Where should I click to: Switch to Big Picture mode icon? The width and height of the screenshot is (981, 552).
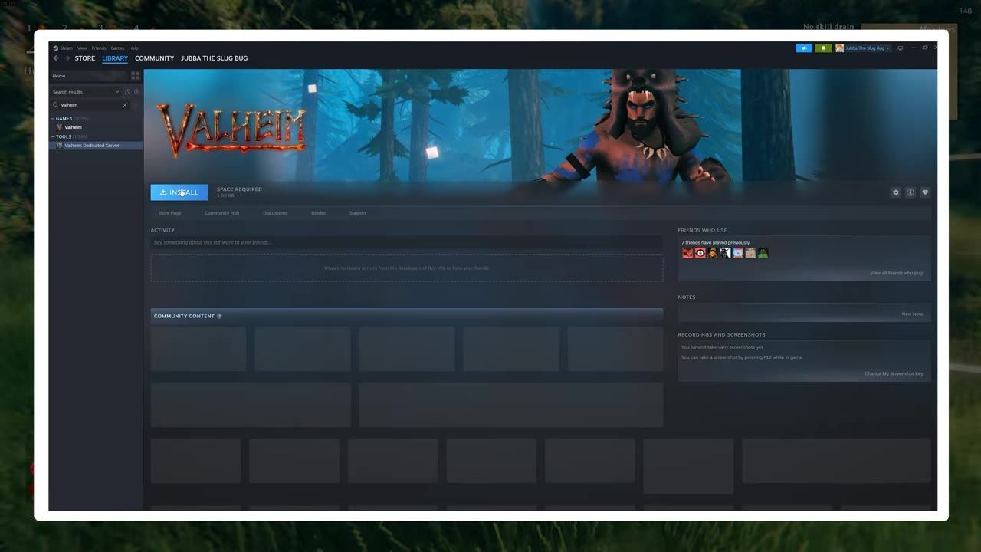[901, 48]
